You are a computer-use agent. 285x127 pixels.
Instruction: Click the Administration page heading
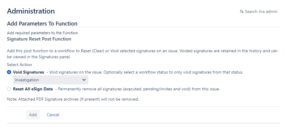(x=31, y=11)
